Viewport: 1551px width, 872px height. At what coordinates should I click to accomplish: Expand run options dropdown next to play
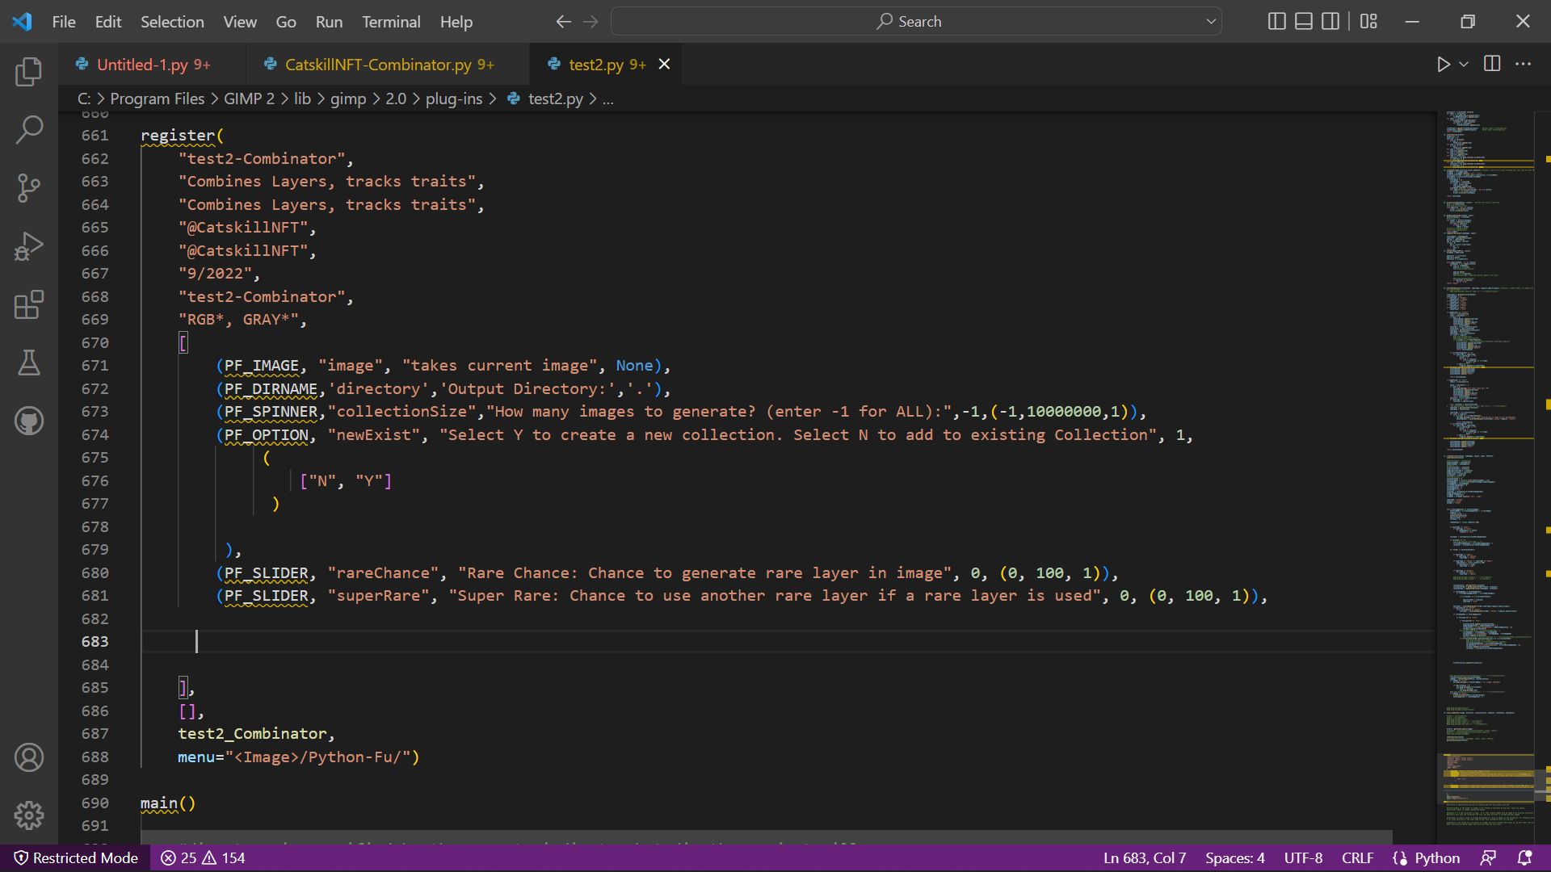point(1464,64)
